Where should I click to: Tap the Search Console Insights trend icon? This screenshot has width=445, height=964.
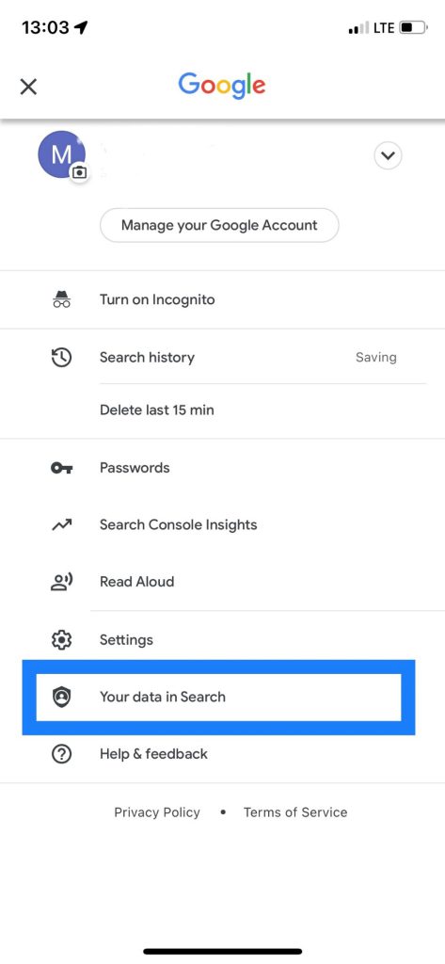point(61,525)
